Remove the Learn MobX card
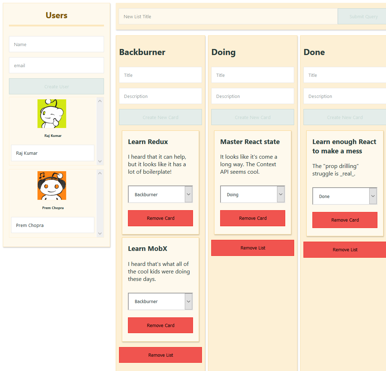Image resolution: width=386 pixels, height=371 pixels. [160, 325]
